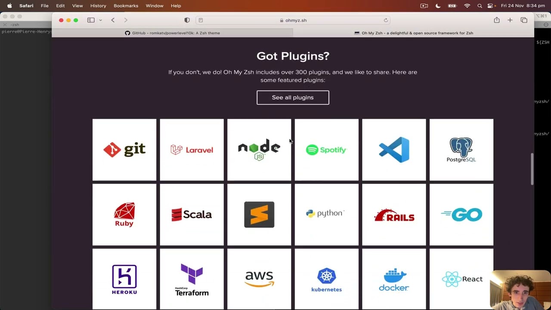The image size is (551, 310).
Task: Open the Apple menu
Action: point(9,6)
